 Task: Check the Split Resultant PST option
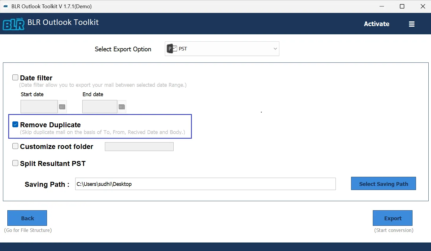[x=15, y=163]
